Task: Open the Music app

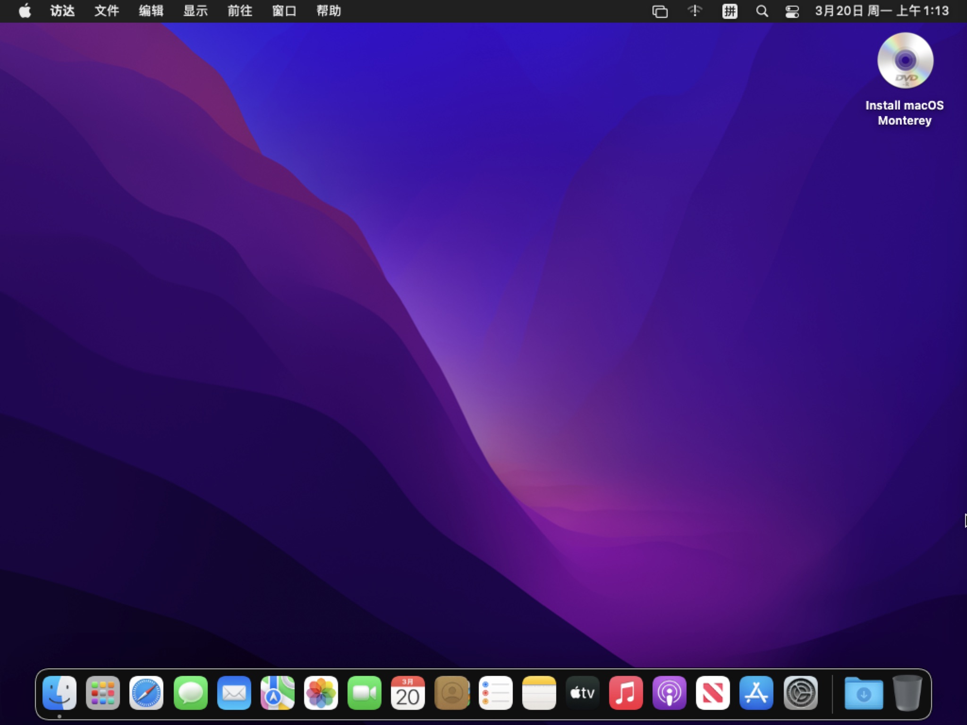Action: click(626, 693)
